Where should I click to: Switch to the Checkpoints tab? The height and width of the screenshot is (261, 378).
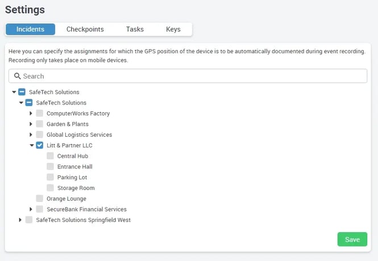(85, 29)
